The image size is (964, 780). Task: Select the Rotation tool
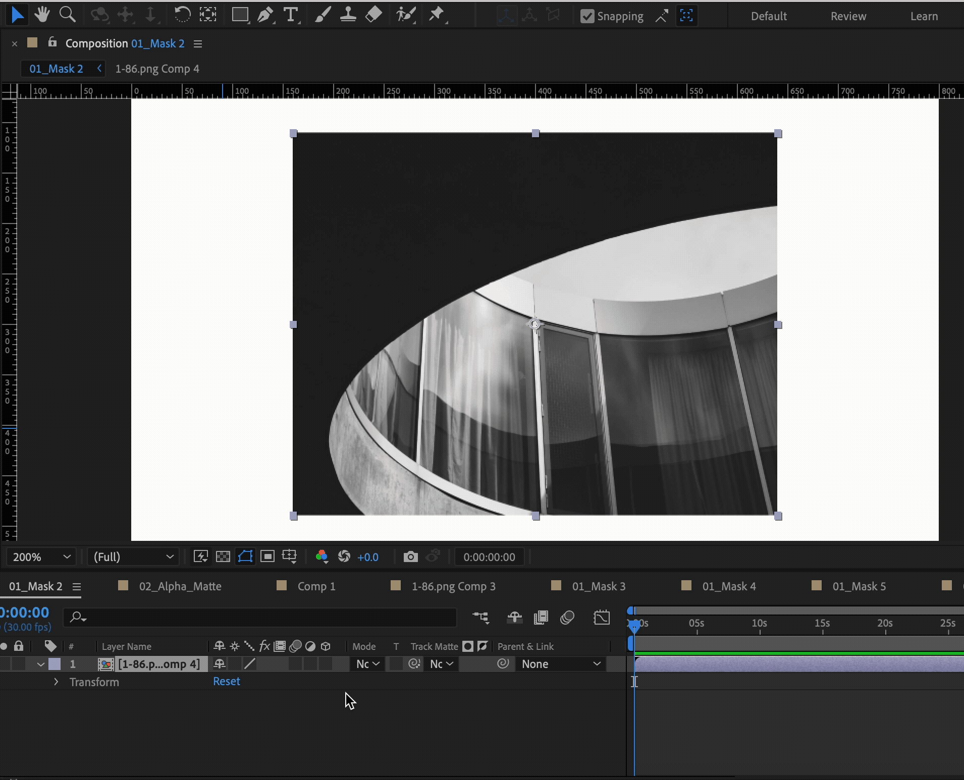pos(182,15)
